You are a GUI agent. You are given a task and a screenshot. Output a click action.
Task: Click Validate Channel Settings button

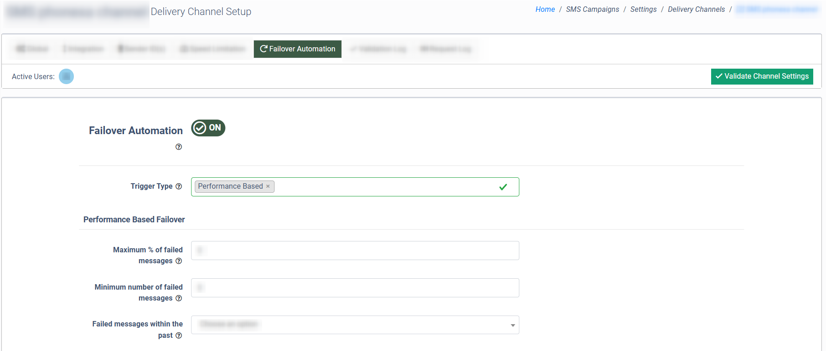[762, 76]
